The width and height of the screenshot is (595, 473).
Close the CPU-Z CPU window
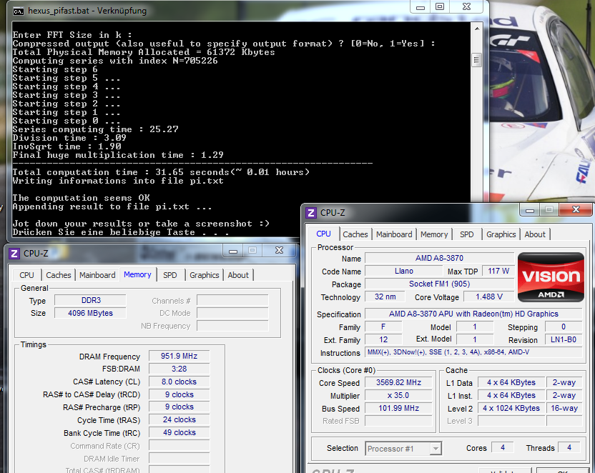[x=576, y=209]
